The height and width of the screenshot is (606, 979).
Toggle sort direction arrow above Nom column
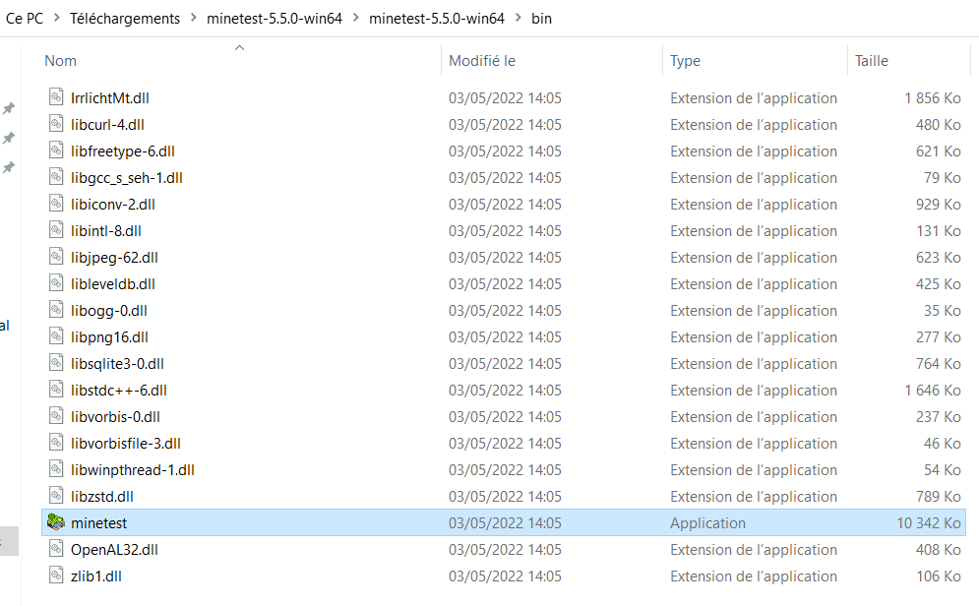pos(239,47)
